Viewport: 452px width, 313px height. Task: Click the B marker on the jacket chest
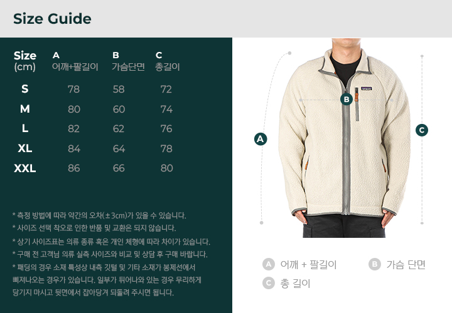pos(347,100)
